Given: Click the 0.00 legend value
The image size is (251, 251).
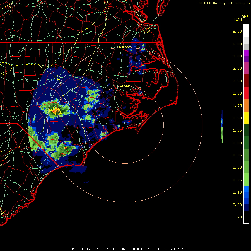Looking at the screenshot, I should pyautogui.click(x=237, y=205).
